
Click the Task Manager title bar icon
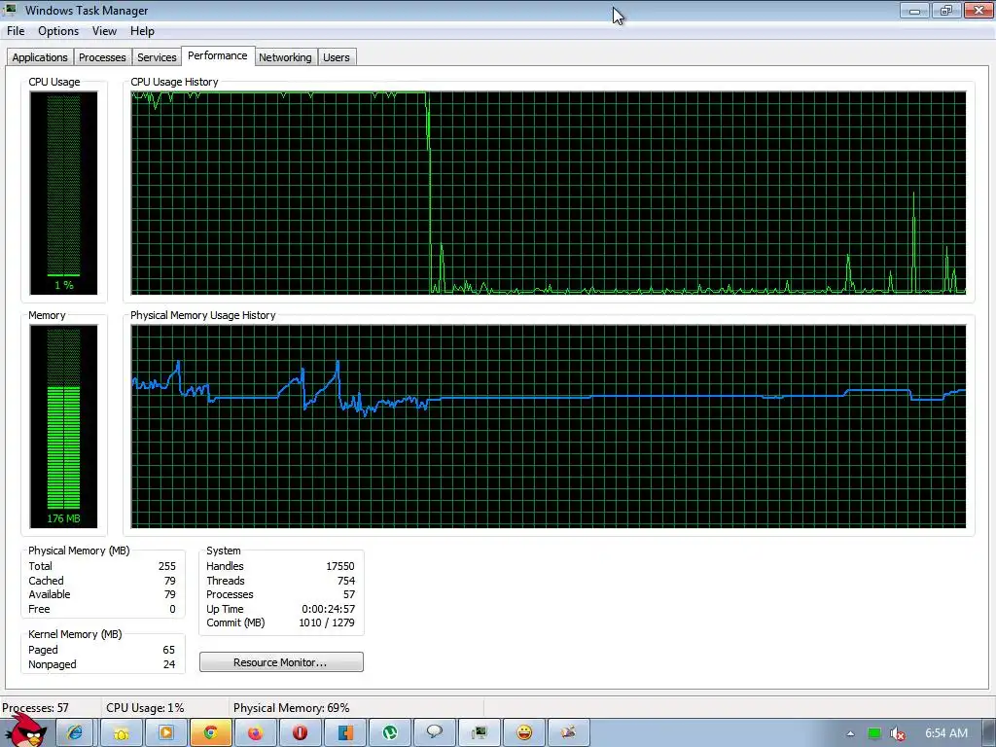[x=10, y=10]
